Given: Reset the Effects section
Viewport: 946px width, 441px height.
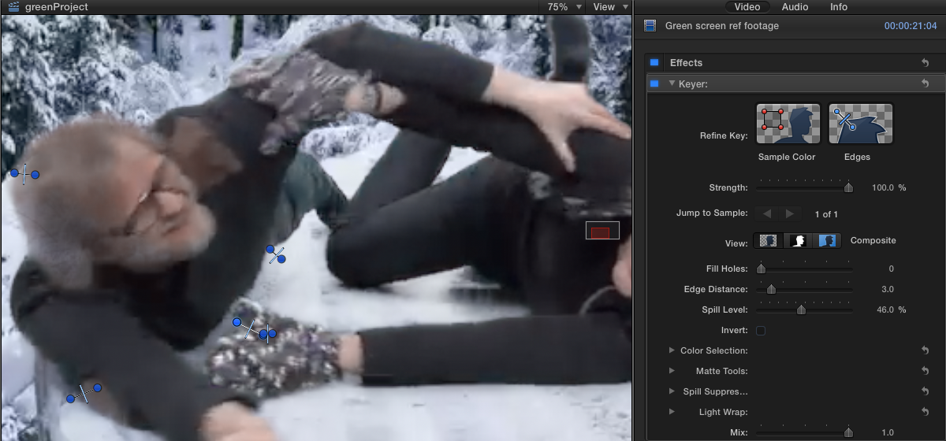Looking at the screenshot, I should (926, 63).
